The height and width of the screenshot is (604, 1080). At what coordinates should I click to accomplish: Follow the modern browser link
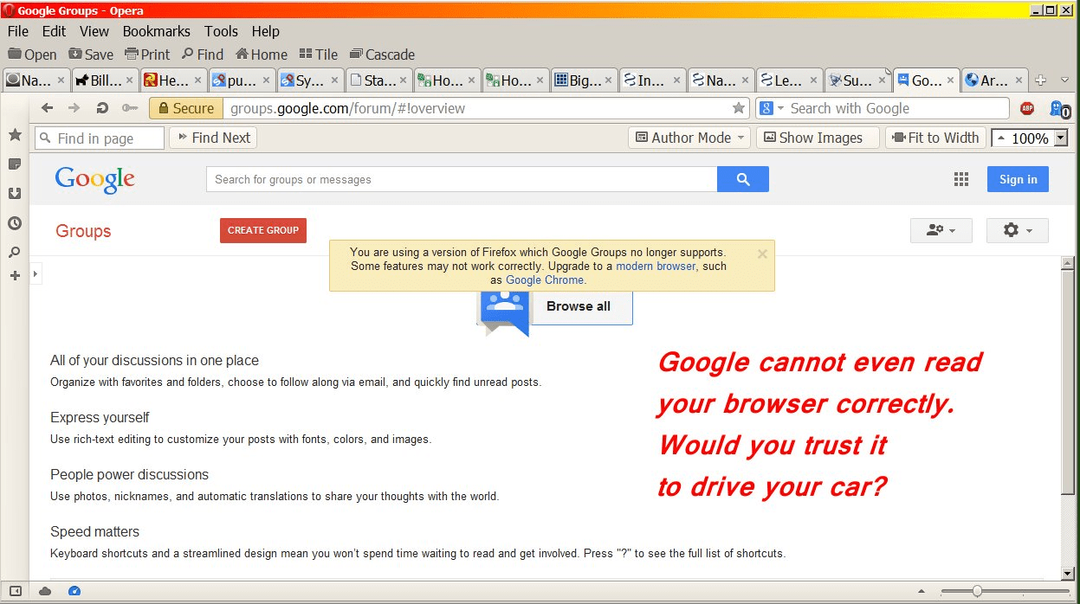click(656, 267)
